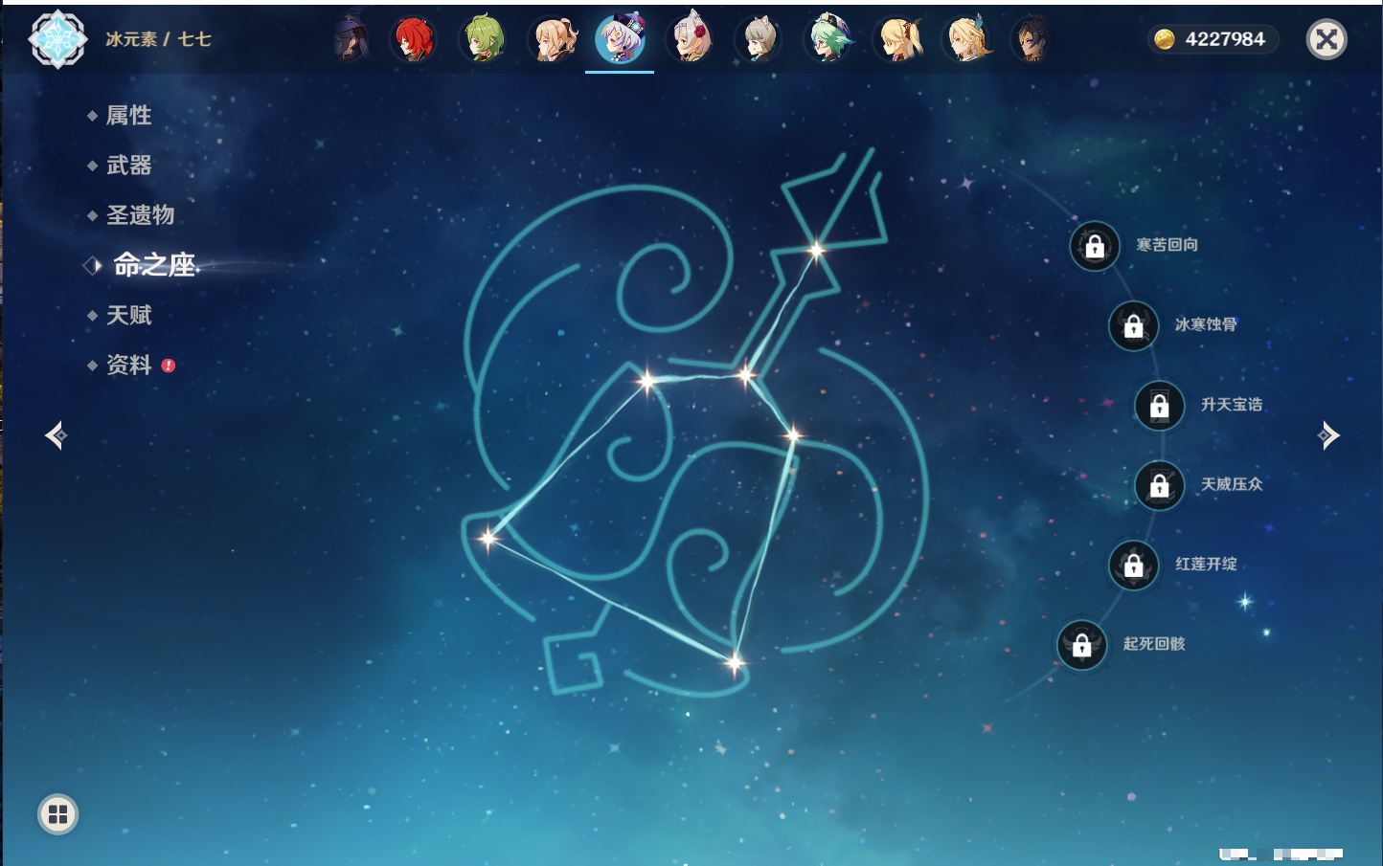Open the four-square grid menu icon
Screen dimensions: 1383x866
point(57,814)
